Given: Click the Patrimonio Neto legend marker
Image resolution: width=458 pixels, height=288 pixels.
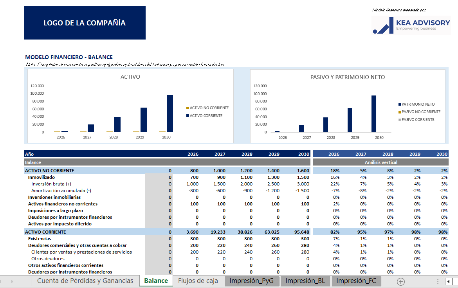Looking at the screenshot, I should 399,104.
